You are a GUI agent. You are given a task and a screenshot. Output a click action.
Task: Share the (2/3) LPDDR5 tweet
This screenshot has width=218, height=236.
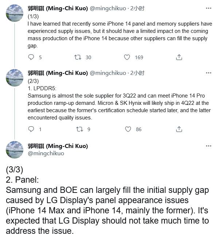pyautogui.click(x=179, y=129)
